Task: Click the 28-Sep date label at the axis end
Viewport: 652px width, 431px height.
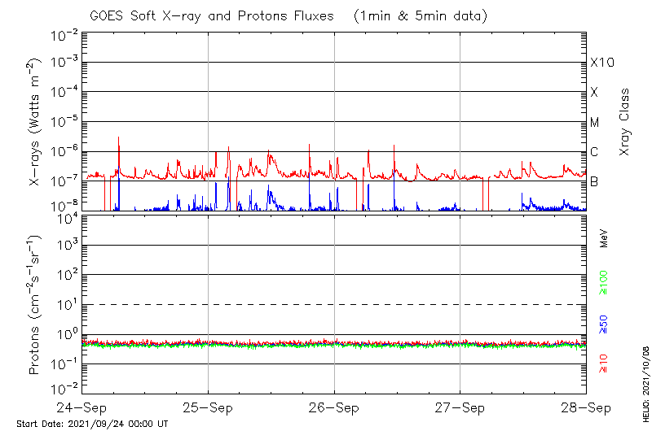Action: click(585, 407)
